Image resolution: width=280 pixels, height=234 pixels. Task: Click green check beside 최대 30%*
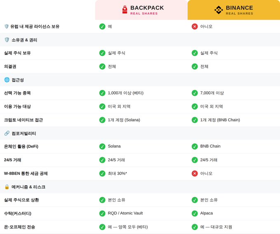(x=102, y=173)
